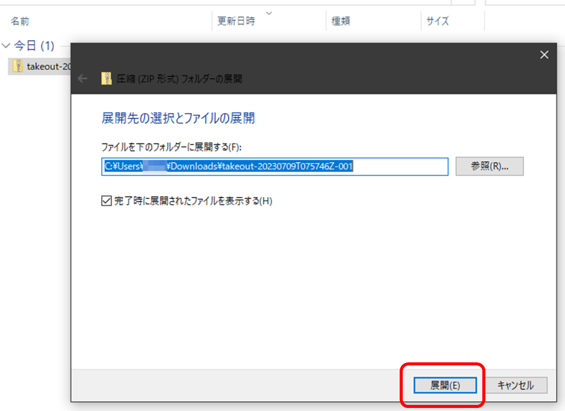The width and height of the screenshot is (565, 411).
Task: Click the キャンセル button
Action: click(x=516, y=385)
